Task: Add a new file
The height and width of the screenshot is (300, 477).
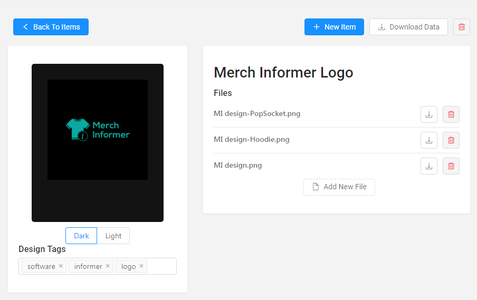Action: pos(339,187)
